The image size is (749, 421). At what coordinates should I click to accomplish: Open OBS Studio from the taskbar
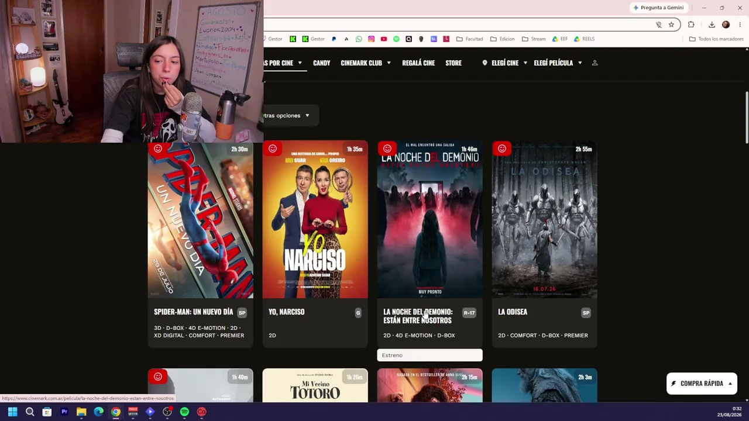[x=167, y=412]
